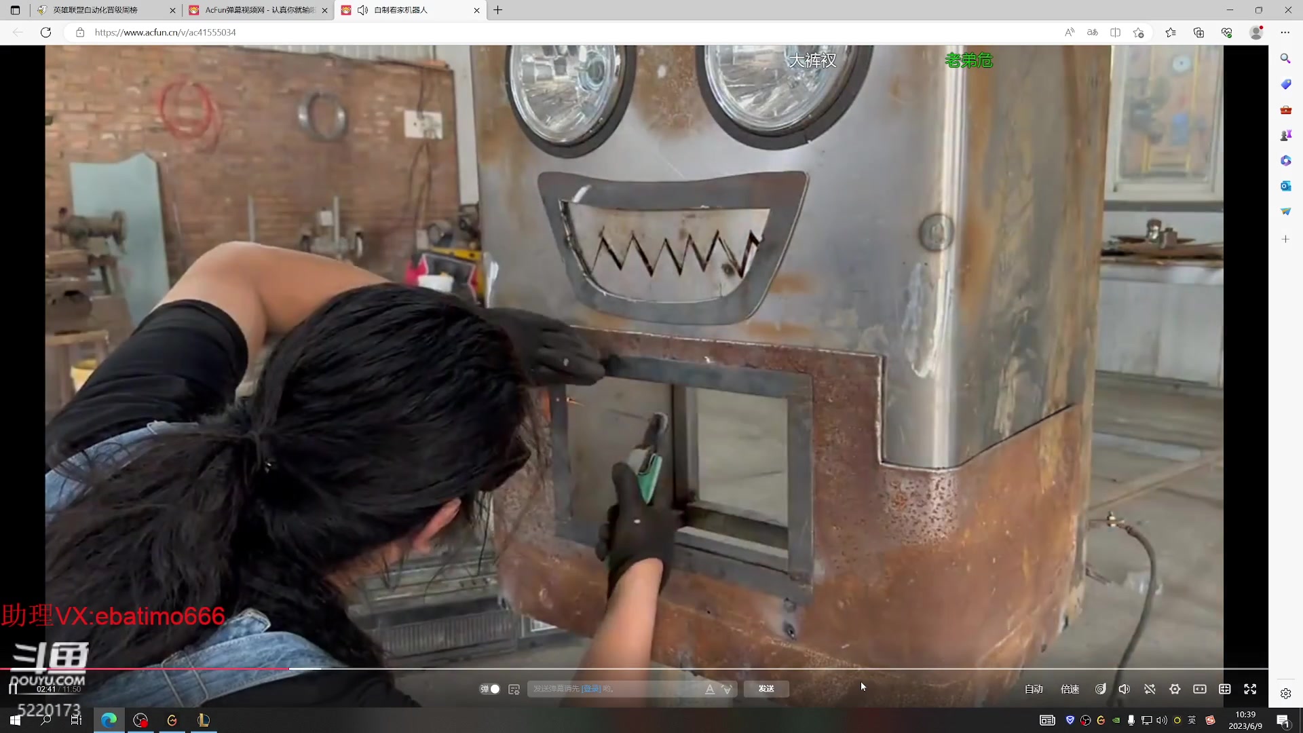Toggle the danmaku (弹) switch off
Image resolution: width=1303 pixels, height=733 pixels.
click(x=491, y=689)
